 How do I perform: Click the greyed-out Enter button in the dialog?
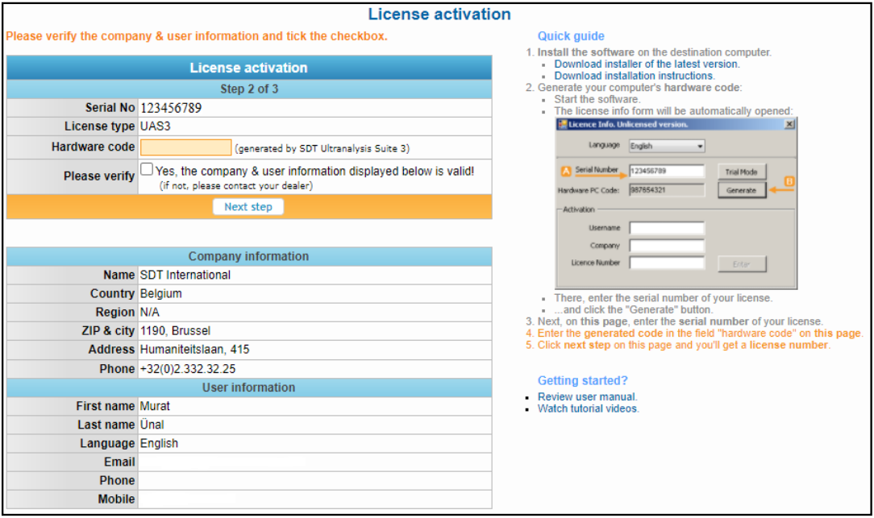coord(741,264)
